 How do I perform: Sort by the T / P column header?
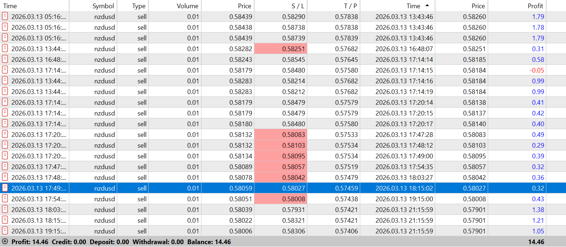click(333, 6)
